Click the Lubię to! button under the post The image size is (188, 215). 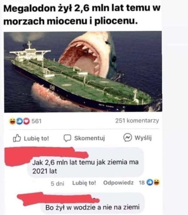click(x=31, y=138)
